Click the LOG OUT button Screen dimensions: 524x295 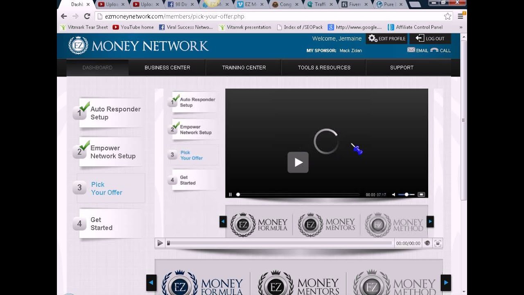coord(430,39)
